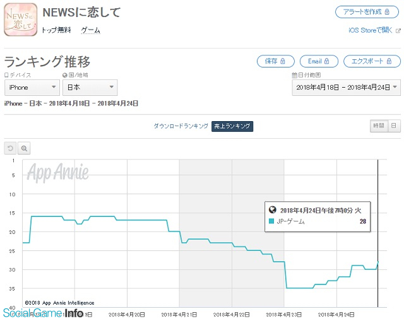Click the トップ無料 label

pos(56,30)
